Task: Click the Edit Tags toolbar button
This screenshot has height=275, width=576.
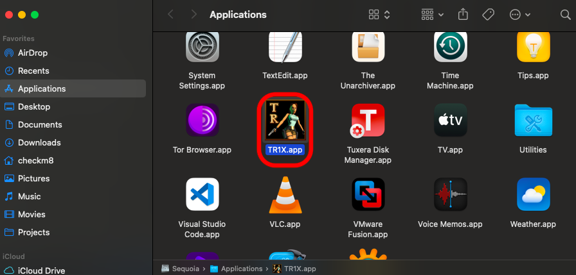Action: 488,14
